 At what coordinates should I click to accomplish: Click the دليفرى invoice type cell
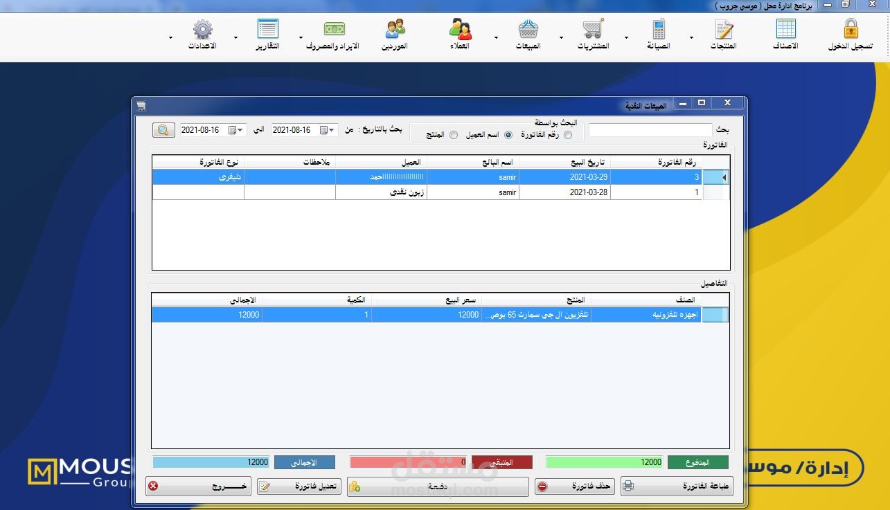(x=198, y=177)
